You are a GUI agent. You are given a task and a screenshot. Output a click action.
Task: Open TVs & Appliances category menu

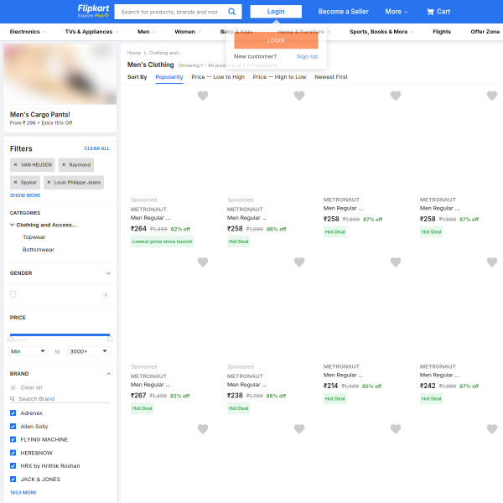click(x=91, y=32)
